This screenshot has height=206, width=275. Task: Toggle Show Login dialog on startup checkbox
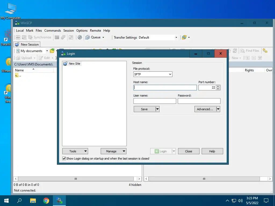coord(64,158)
